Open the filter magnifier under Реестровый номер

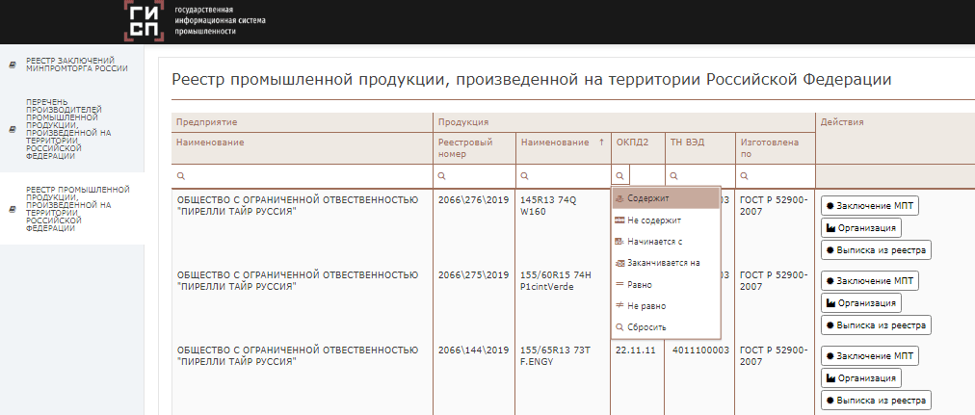point(441,177)
